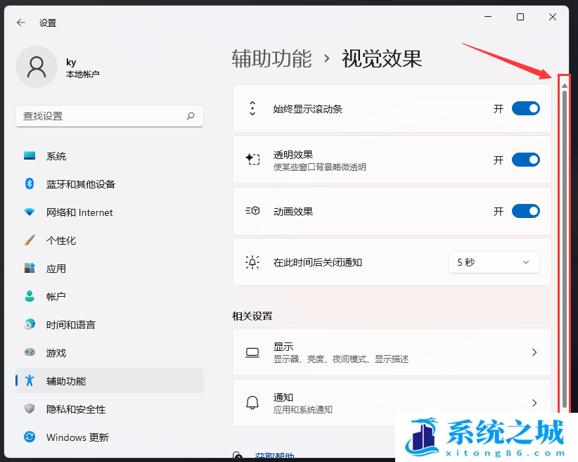Turn off 动画效果 switch
Screen dimensions: 578x462
coord(525,211)
